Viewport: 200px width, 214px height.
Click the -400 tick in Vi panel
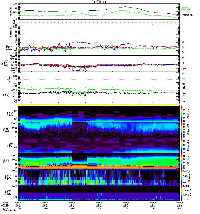[x=14, y=86]
